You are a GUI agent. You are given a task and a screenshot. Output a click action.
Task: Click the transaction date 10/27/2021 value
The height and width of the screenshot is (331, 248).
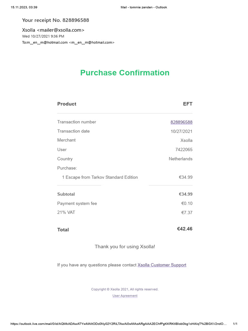tap(181, 131)
